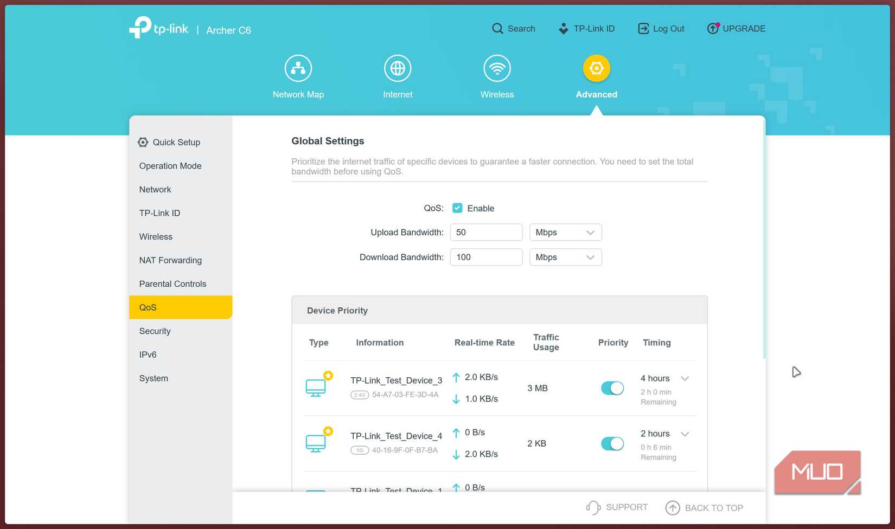The width and height of the screenshot is (895, 529).
Task: Uncheck the QoS Enable checkbox
Action: click(457, 208)
